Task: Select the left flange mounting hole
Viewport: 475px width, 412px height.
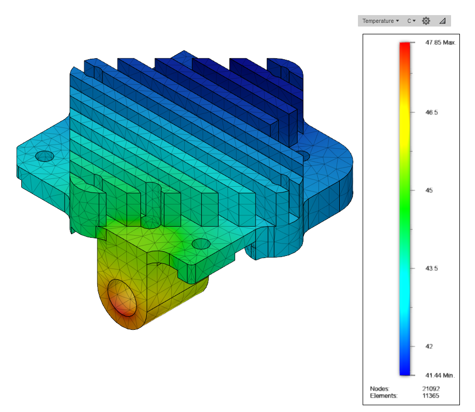Action: click(x=45, y=156)
